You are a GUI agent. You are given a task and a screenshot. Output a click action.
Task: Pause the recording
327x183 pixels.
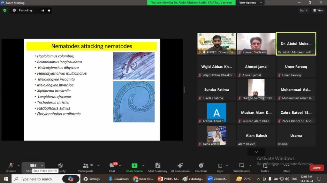click(x=42, y=10)
